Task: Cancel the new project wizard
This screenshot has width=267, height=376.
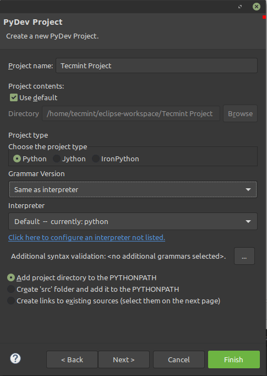Action: (x=179, y=359)
